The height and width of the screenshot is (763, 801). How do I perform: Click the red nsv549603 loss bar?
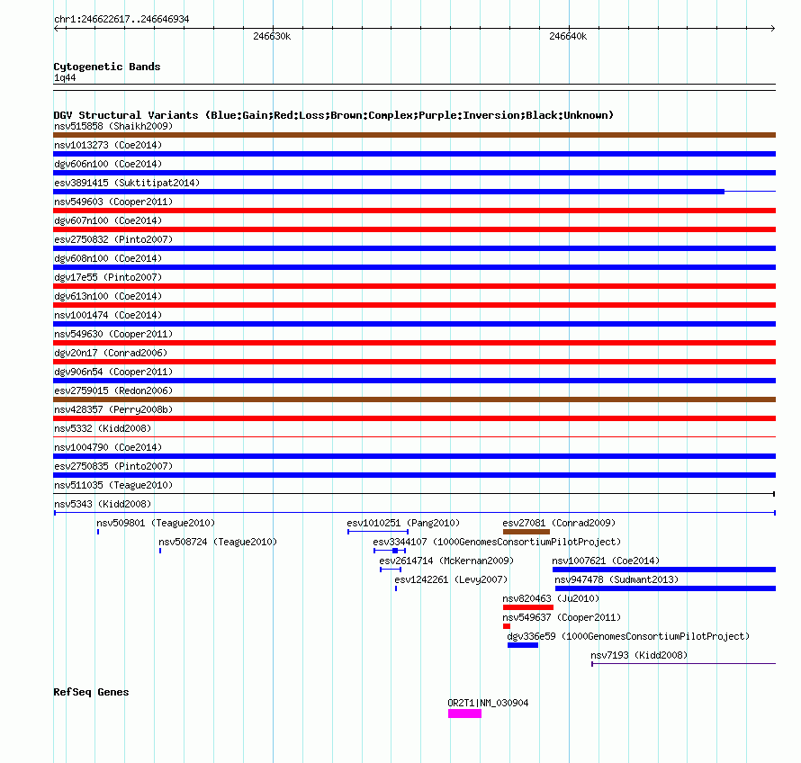[414, 211]
